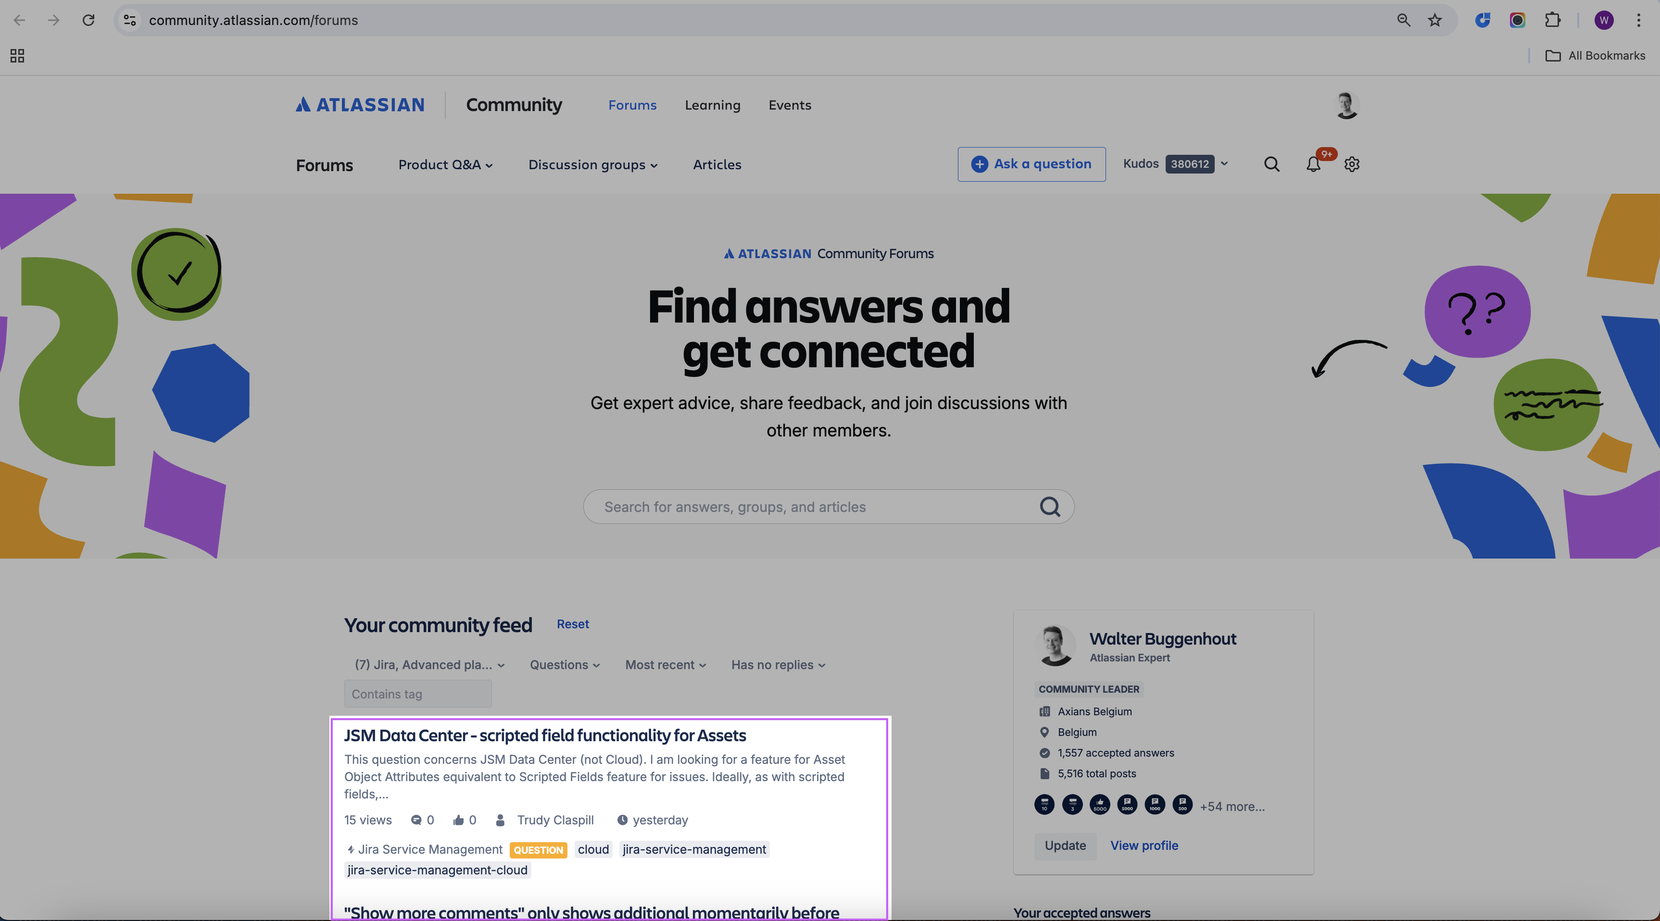1660x921 pixels.
Task: Open the Events tab
Action: pyautogui.click(x=790, y=105)
